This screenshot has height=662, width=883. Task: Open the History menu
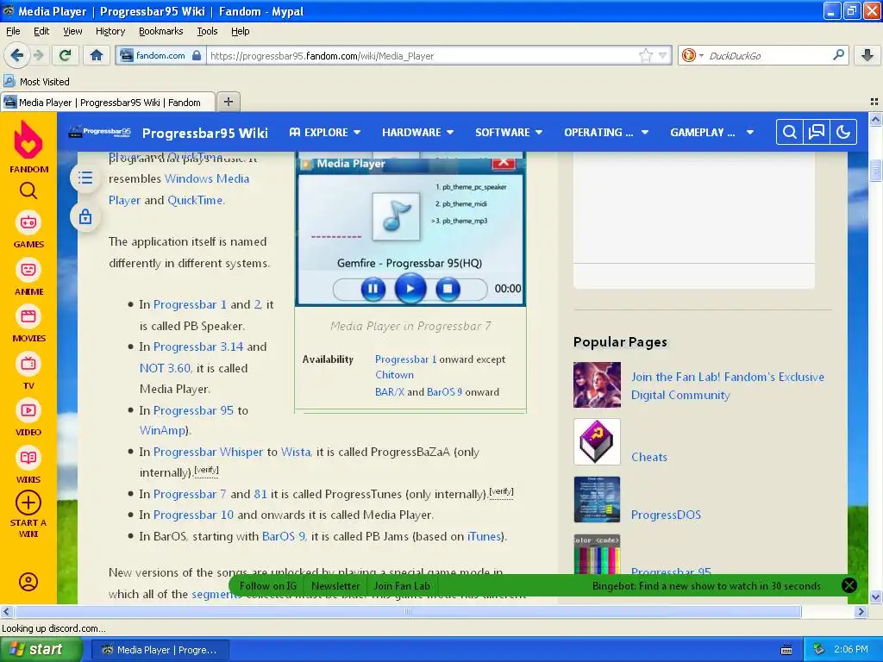click(x=110, y=31)
